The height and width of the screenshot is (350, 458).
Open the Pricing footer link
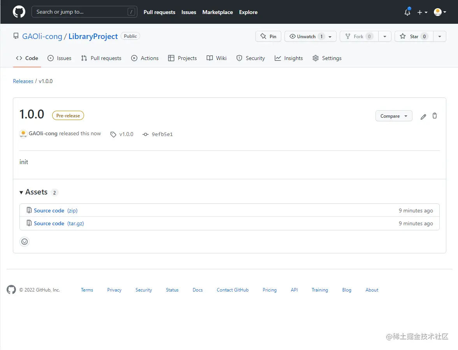(269, 290)
